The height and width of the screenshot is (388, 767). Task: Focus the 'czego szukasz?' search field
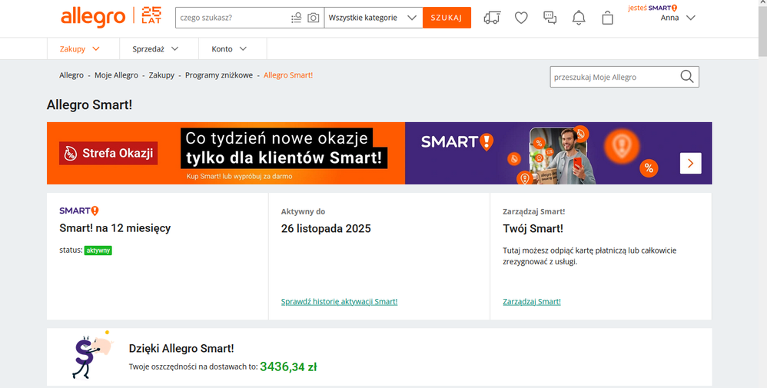[x=232, y=18]
